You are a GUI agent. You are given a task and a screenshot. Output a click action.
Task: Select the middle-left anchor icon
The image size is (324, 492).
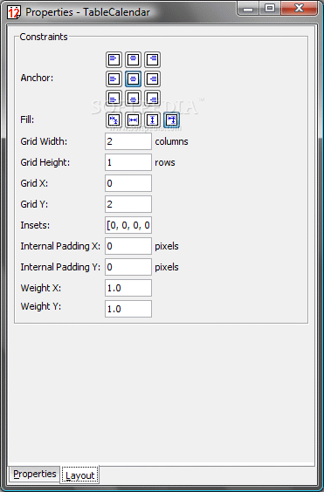point(114,79)
